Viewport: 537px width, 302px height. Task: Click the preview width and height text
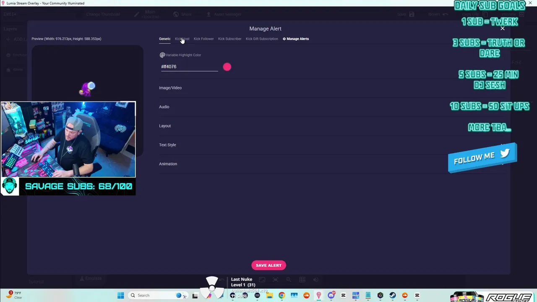click(66, 39)
